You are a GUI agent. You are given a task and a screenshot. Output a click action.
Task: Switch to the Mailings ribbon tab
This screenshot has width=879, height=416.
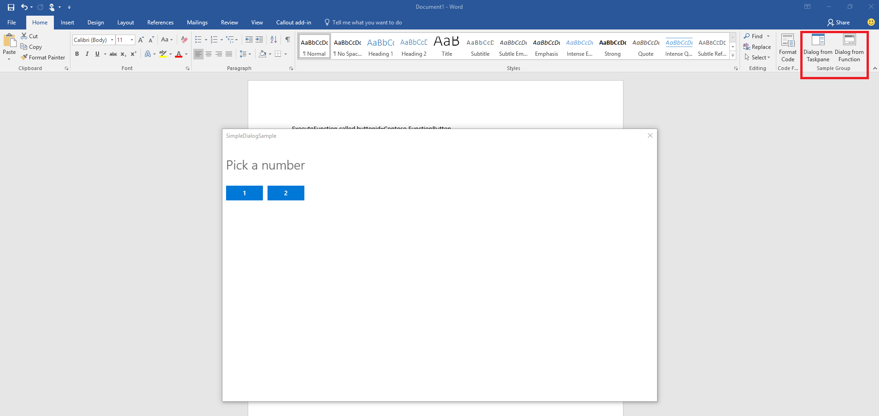pyautogui.click(x=197, y=22)
